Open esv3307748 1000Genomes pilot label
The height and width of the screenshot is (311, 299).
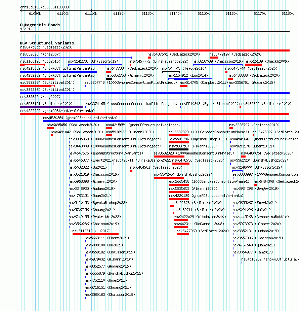[131, 83]
